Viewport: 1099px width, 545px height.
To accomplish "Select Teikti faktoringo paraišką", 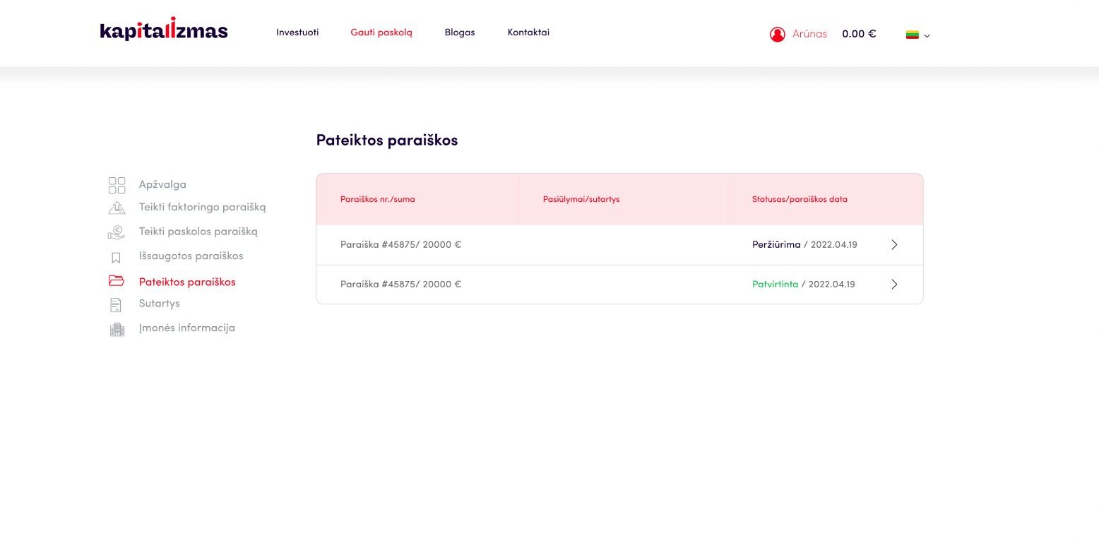I will point(203,208).
